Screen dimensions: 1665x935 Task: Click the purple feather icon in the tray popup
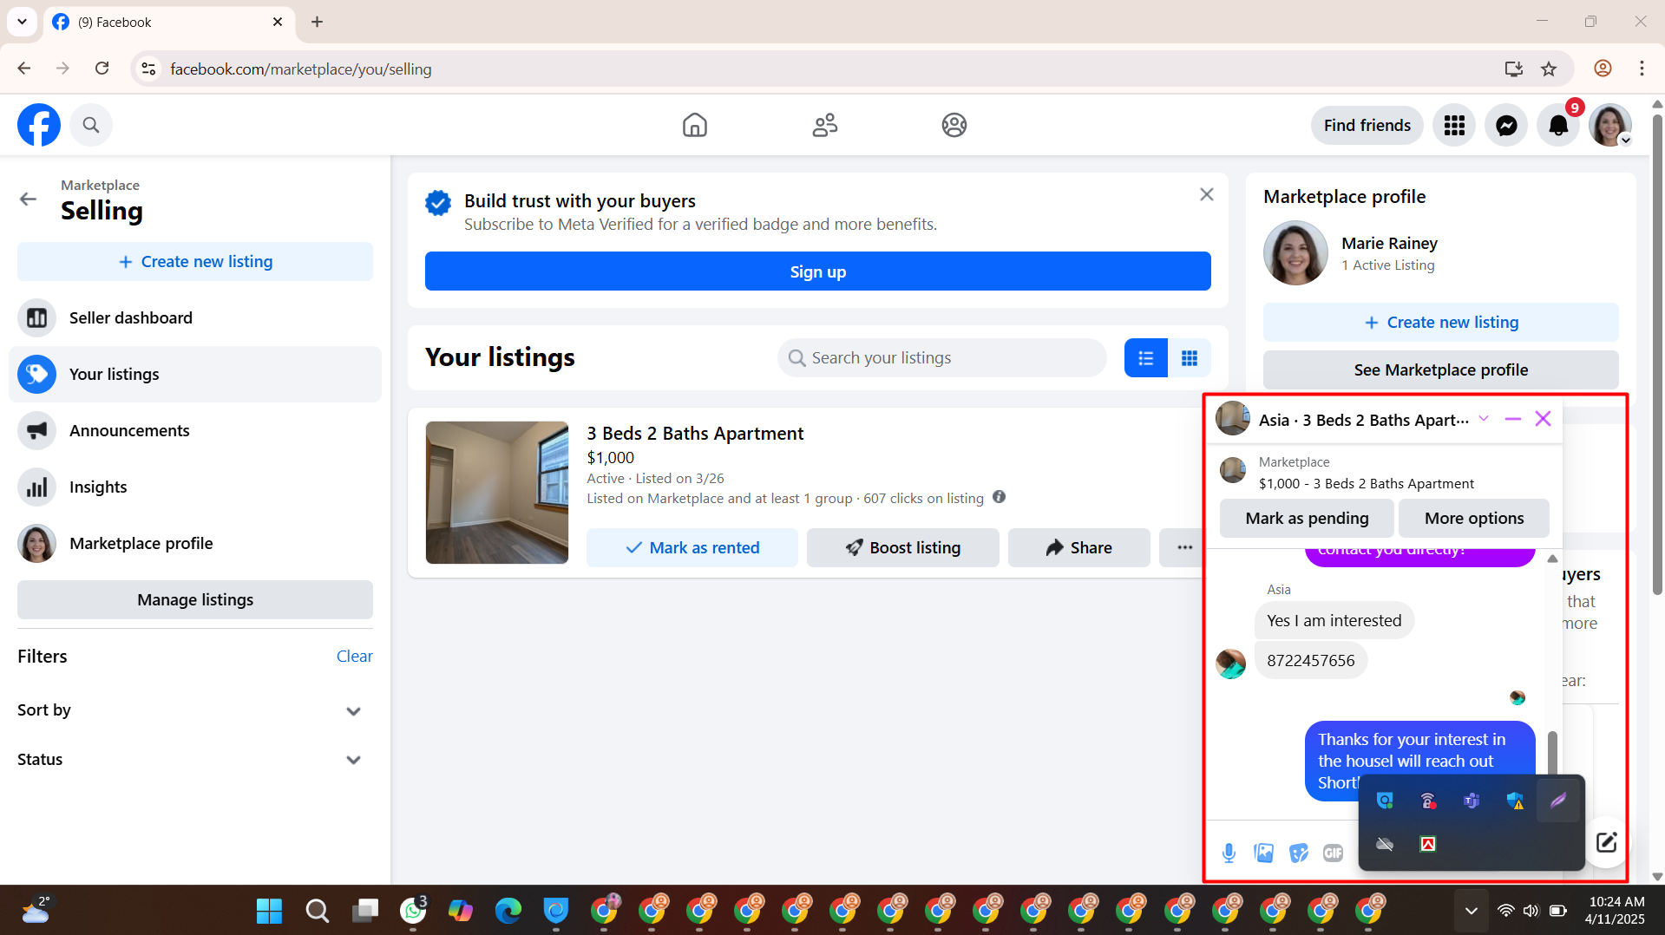coord(1558,801)
